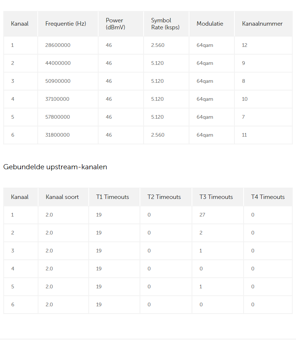Select the T1 Timeouts column header
The width and height of the screenshot is (296, 340).
coord(112,197)
